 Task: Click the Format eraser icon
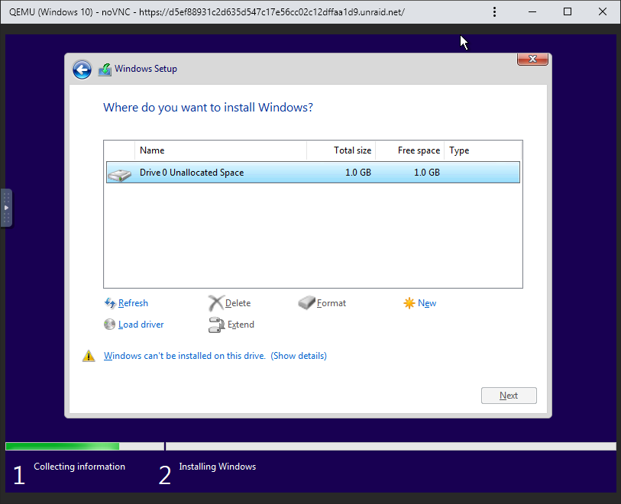306,303
